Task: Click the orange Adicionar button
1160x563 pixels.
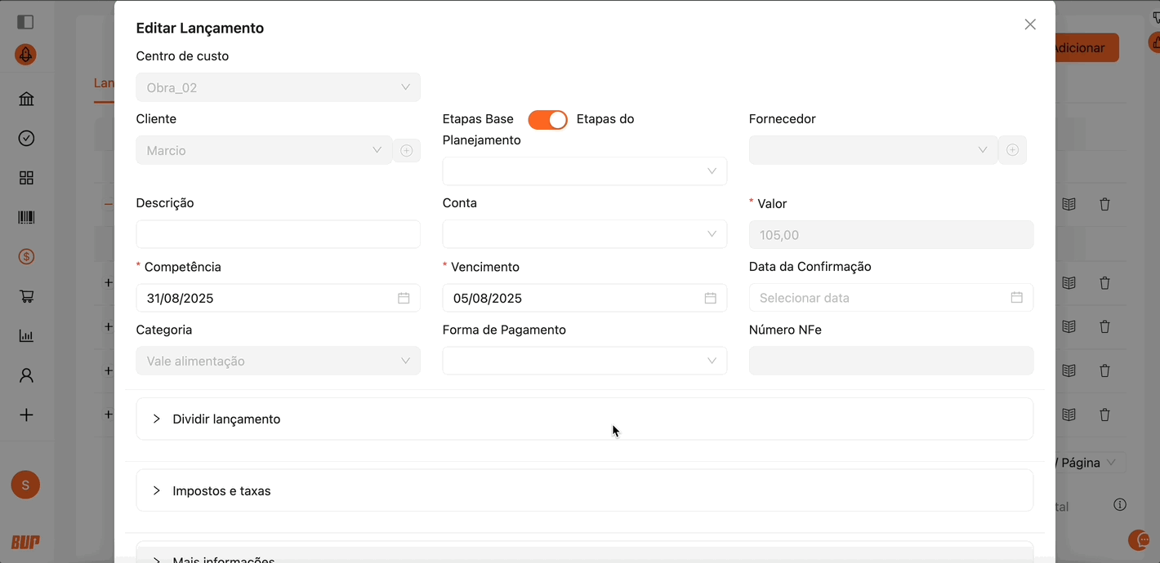Action: point(1085,47)
